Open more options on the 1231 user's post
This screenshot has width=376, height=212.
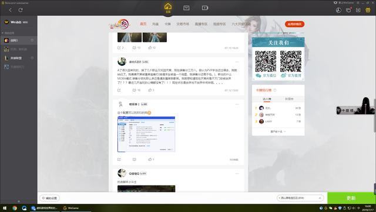[237, 62]
